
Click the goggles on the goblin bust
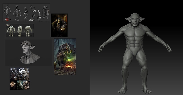(24, 44)
